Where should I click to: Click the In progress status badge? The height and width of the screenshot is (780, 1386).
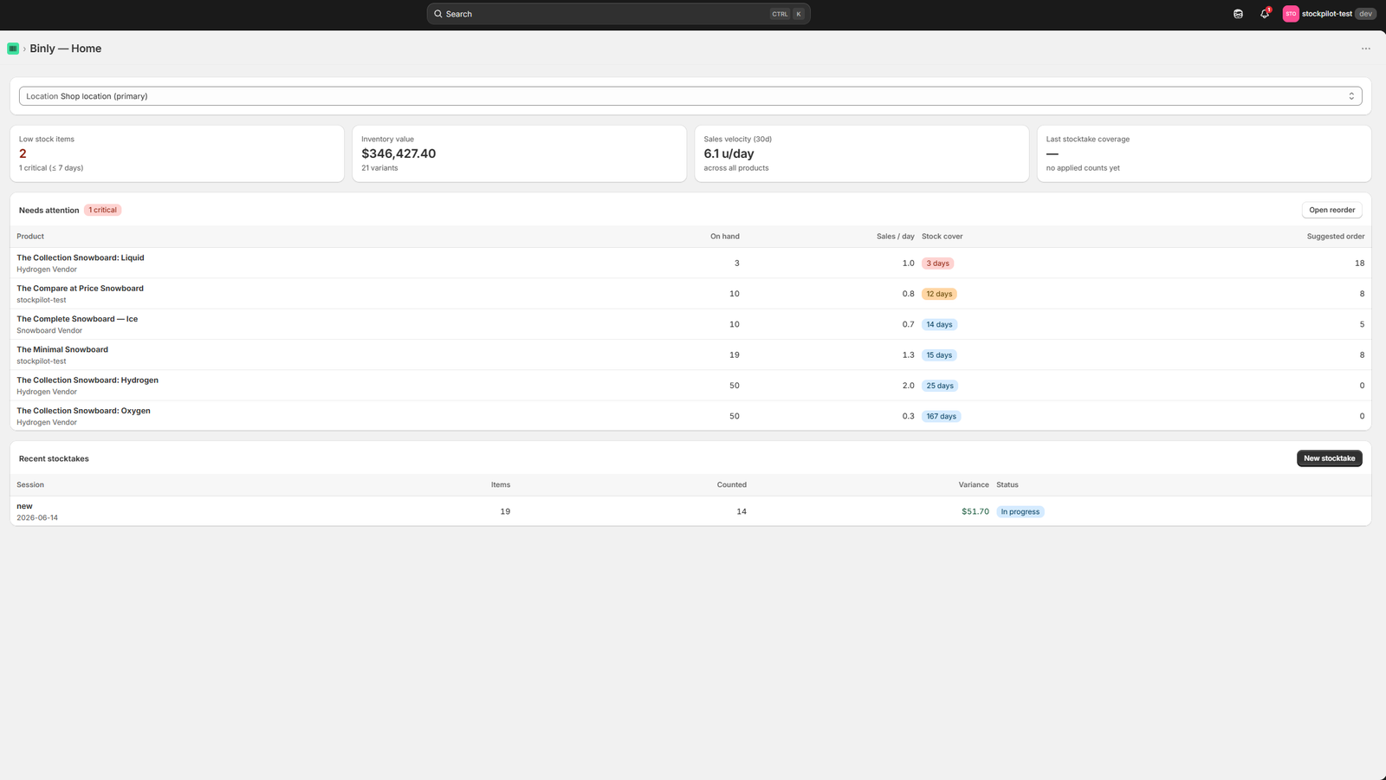pyautogui.click(x=1020, y=511)
